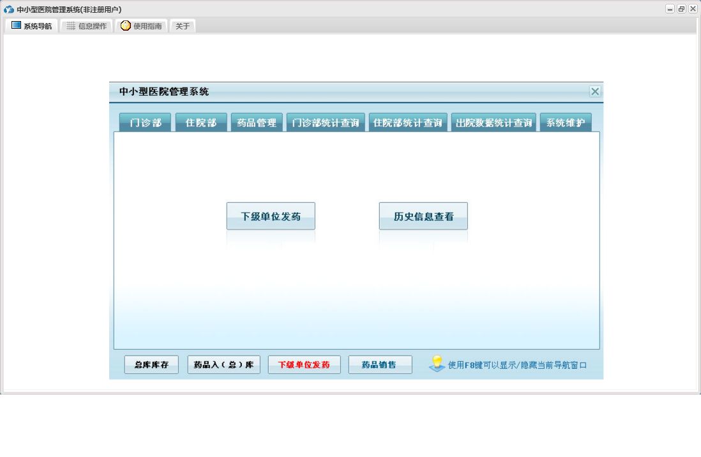This screenshot has height=457, width=701.
Task: Open 药品销售 from bottom bar
Action: (x=380, y=364)
